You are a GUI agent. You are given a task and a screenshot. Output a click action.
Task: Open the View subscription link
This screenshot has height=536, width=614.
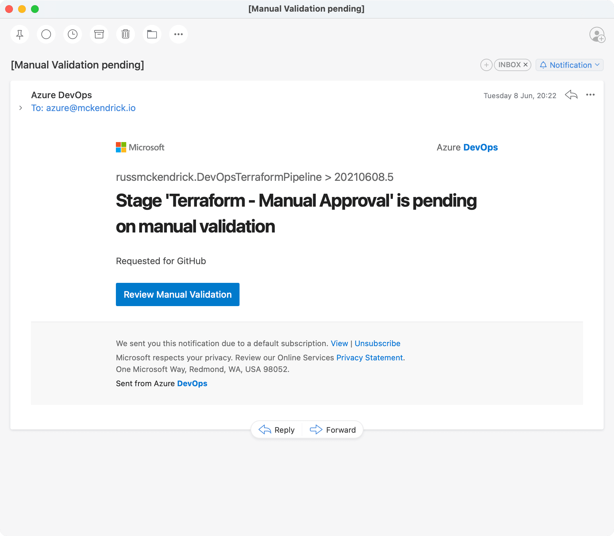point(339,344)
